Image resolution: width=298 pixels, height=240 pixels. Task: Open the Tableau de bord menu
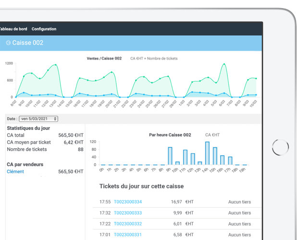coord(14,29)
